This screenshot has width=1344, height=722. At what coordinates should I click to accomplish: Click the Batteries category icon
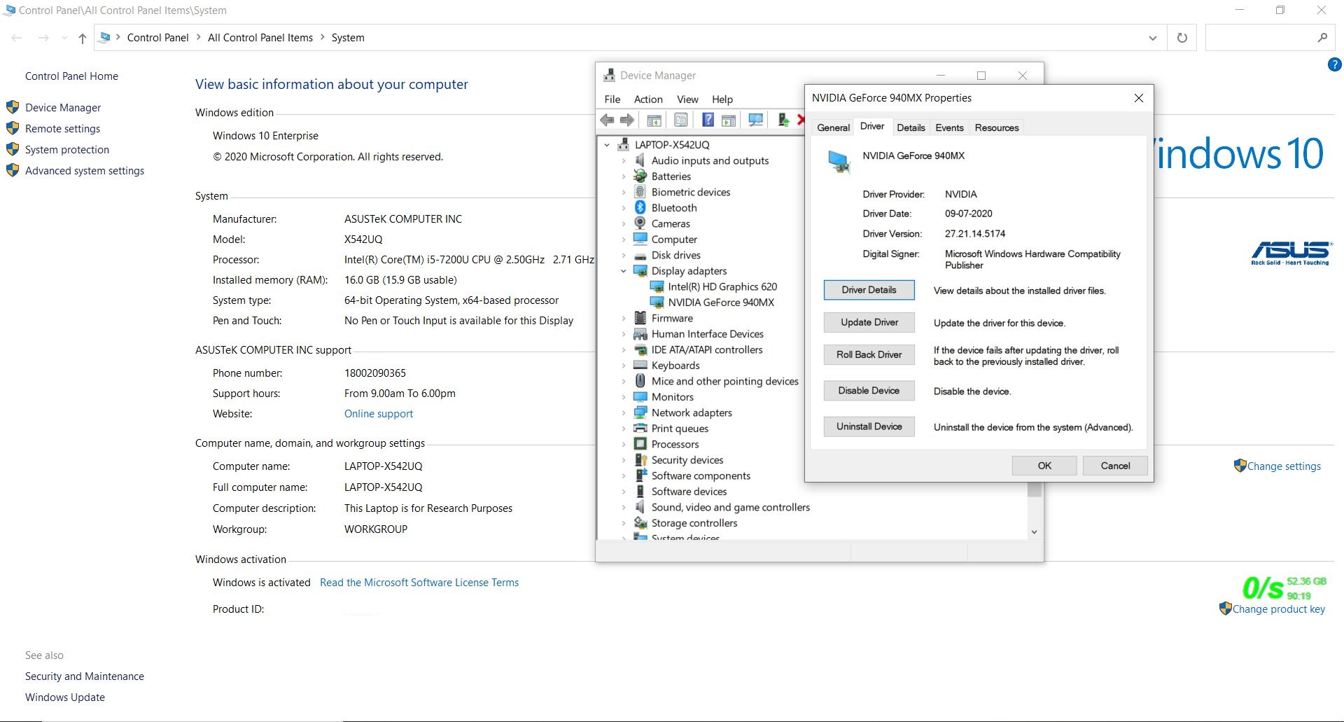(x=640, y=176)
